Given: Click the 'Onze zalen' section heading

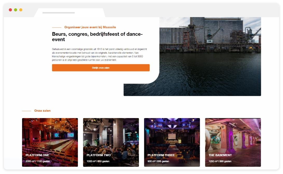Looking at the screenshot, I should click(42, 111).
